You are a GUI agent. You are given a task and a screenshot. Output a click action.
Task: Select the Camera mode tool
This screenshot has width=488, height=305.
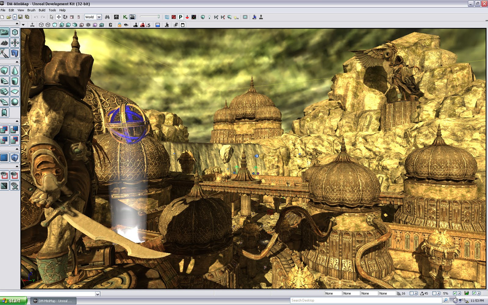5,32
